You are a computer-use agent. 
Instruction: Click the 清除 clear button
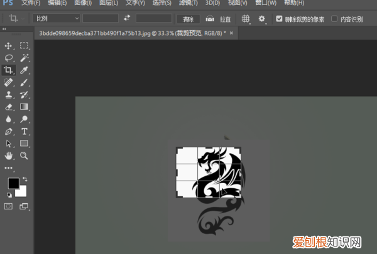pos(188,19)
